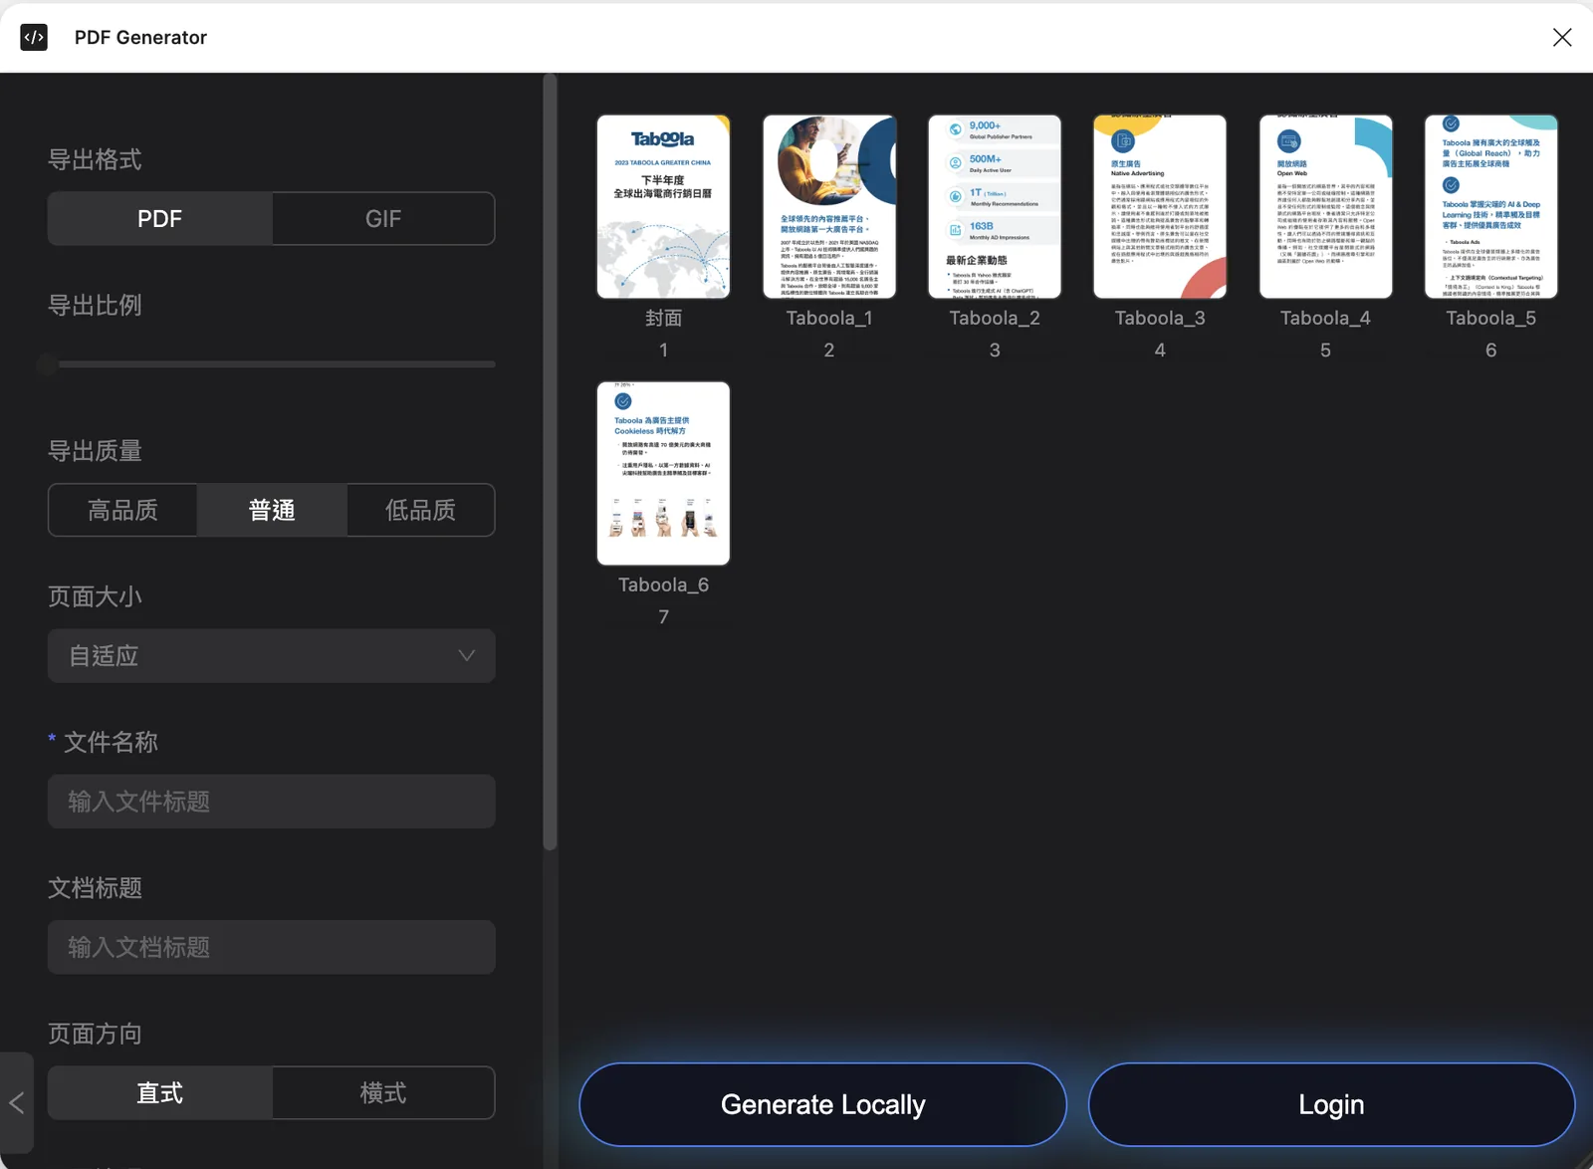
Task: Select the Taboola_4 page thumbnail
Action: click(1325, 206)
